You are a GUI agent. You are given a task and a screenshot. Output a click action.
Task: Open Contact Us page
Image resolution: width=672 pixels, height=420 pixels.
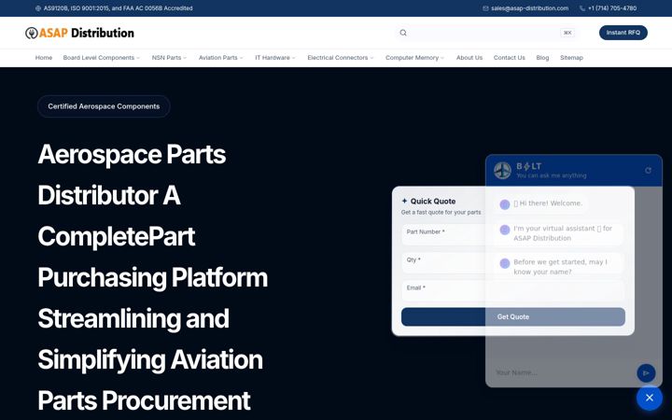(510, 58)
